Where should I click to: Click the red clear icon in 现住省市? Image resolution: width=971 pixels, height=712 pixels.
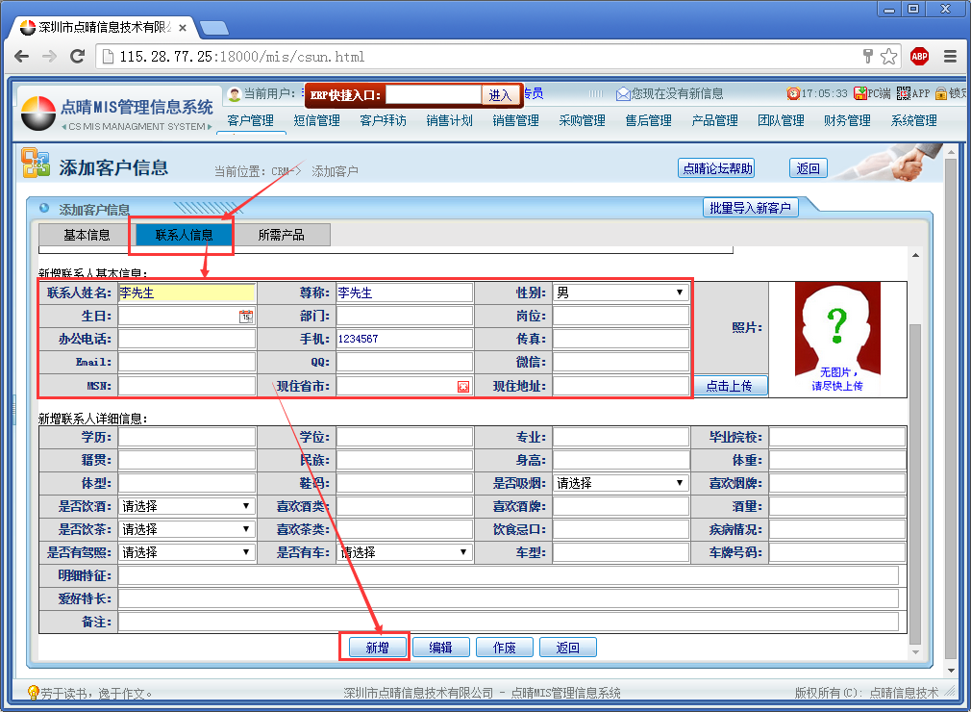(463, 386)
